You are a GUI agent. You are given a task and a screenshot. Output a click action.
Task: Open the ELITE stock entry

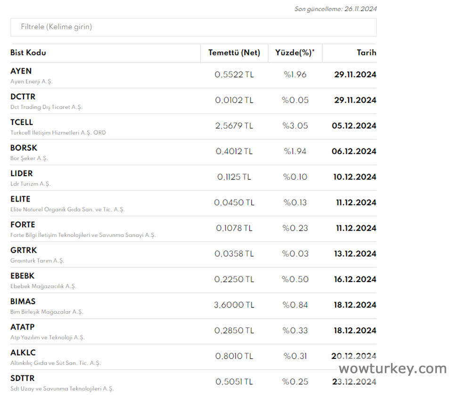tap(20, 199)
